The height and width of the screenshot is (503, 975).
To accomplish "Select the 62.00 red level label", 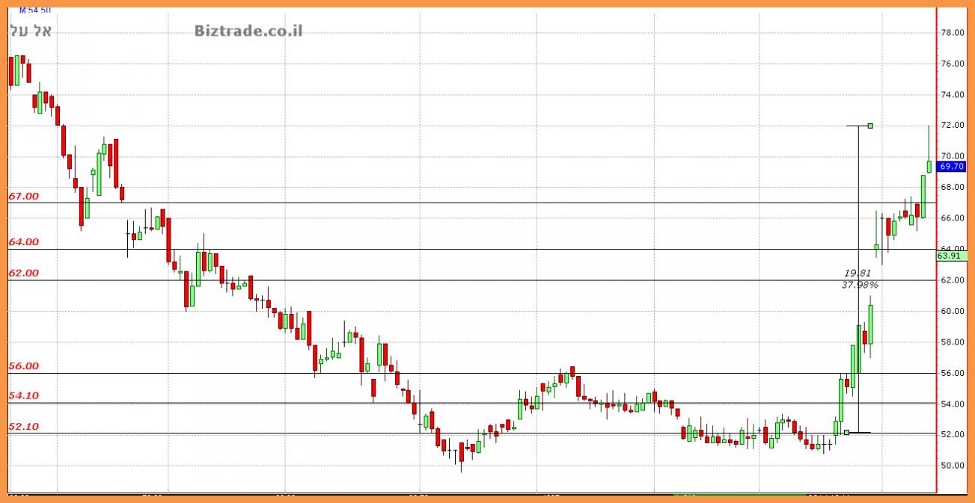I will coord(23,273).
